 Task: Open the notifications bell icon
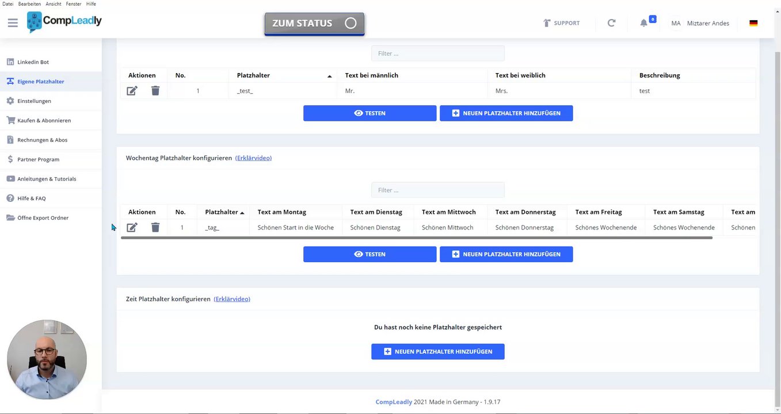[644, 23]
